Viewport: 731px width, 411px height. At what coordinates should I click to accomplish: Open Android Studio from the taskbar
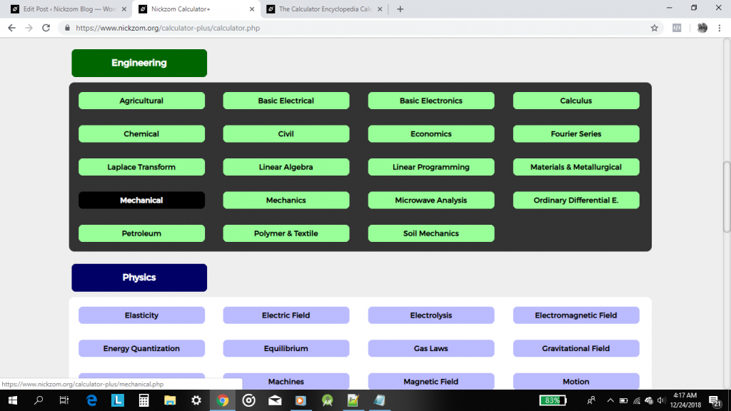click(327, 400)
